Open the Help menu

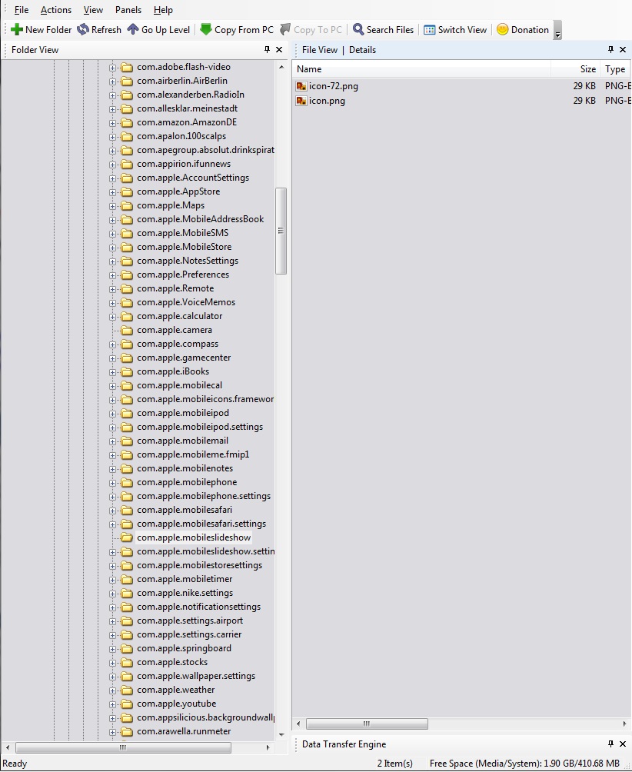(x=163, y=10)
